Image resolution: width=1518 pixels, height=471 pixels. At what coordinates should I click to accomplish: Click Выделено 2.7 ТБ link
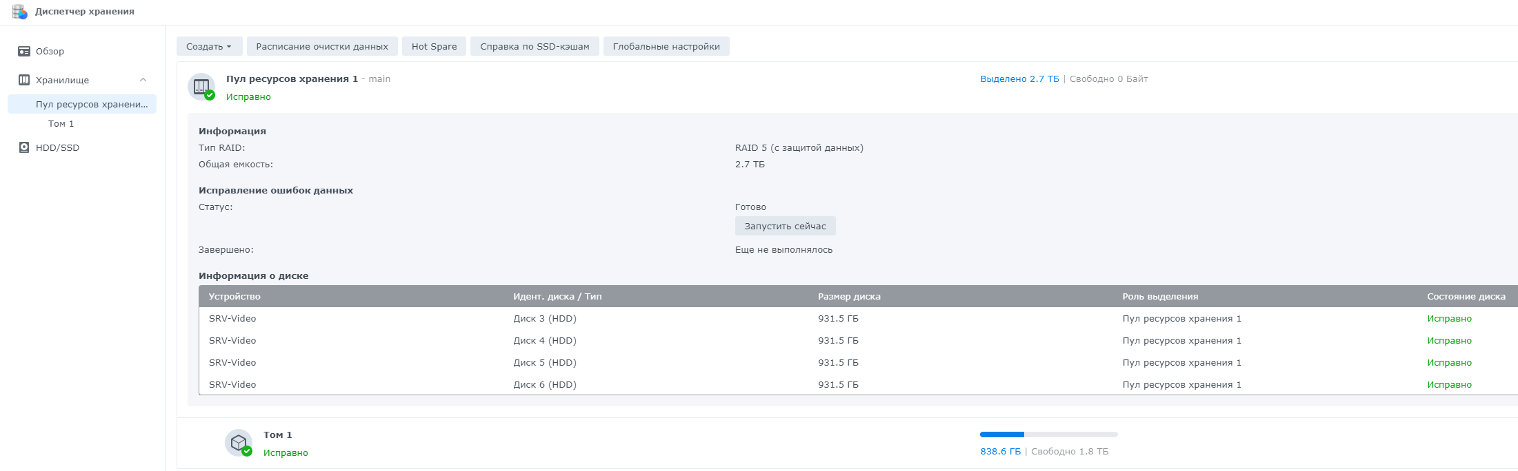[x=1019, y=79]
